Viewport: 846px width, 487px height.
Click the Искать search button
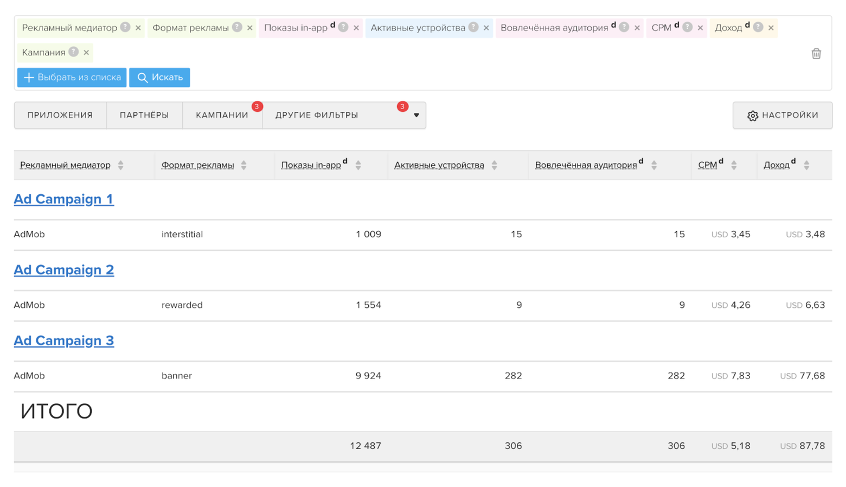[159, 77]
